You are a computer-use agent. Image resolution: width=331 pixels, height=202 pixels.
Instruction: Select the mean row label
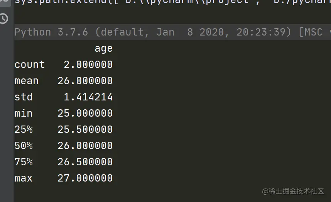pyautogui.click(x=27, y=81)
